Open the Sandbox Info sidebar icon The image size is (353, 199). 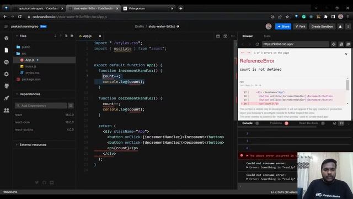point(6,38)
